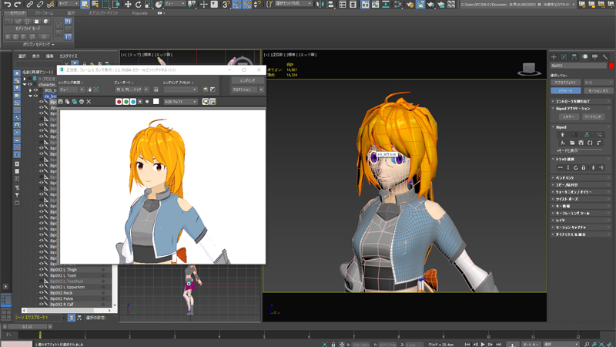Open the Populate ribbon tab
The image size is (616, 347).
pyautogui.click(x=139, y=13)
